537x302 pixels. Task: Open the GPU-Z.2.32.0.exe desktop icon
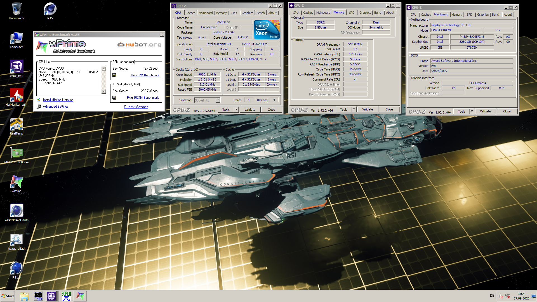pos(17,155)
